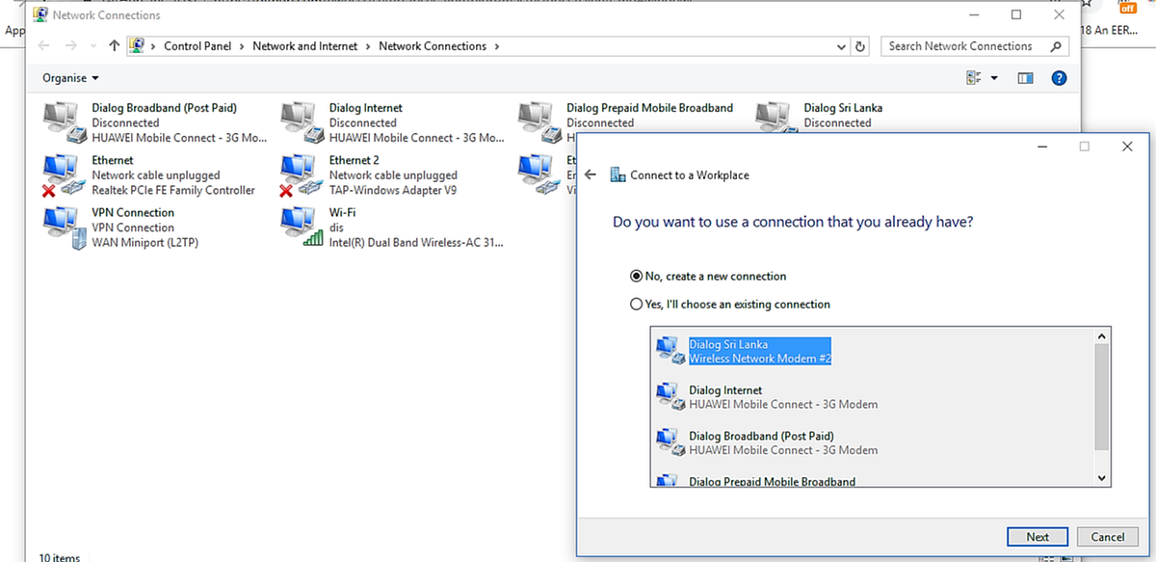The height and width of the screenshot is (562, 1156).
Task: Click the Network Connections title bar icon
Action: coord(39,15)
